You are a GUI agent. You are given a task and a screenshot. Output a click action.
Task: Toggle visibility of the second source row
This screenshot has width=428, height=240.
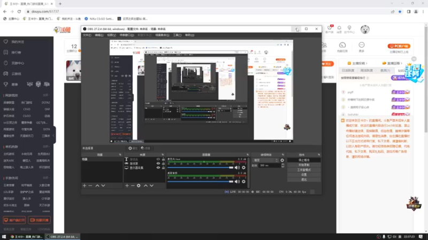[158, 164]
